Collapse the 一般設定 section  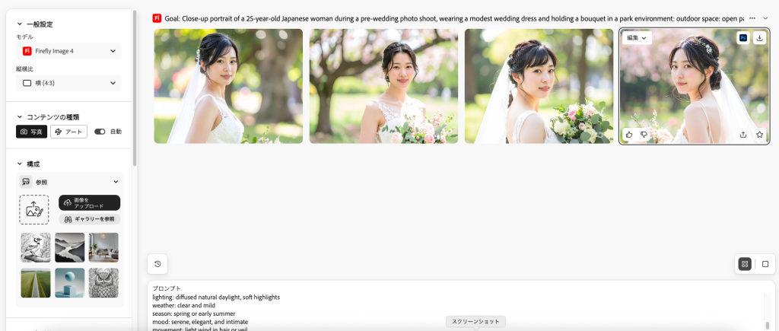(x=20, y=24)
